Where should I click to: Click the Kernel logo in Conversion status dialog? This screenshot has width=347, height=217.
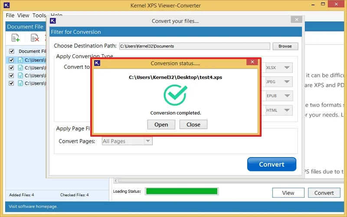click(x=97, y=63)
